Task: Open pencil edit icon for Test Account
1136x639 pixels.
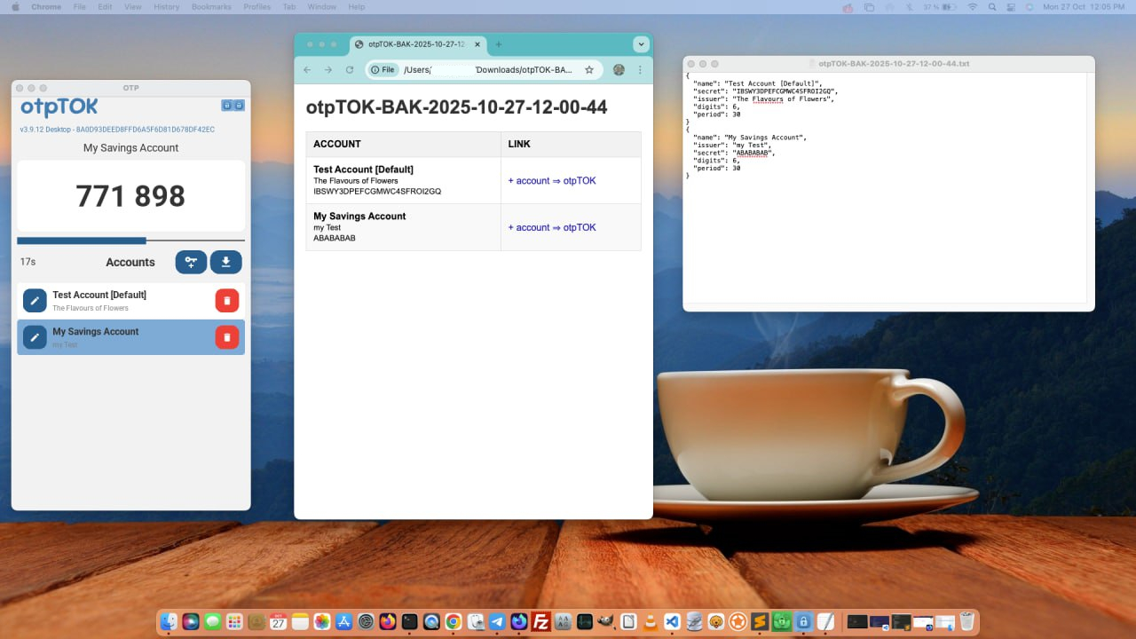Action: 34,300
